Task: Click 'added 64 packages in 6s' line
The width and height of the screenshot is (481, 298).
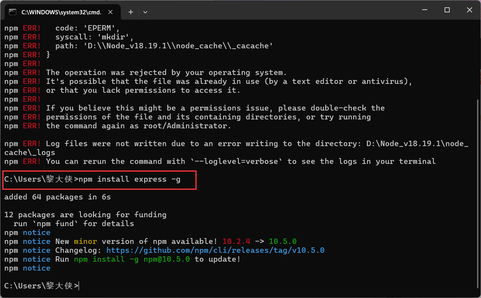Action: (58, 197)
